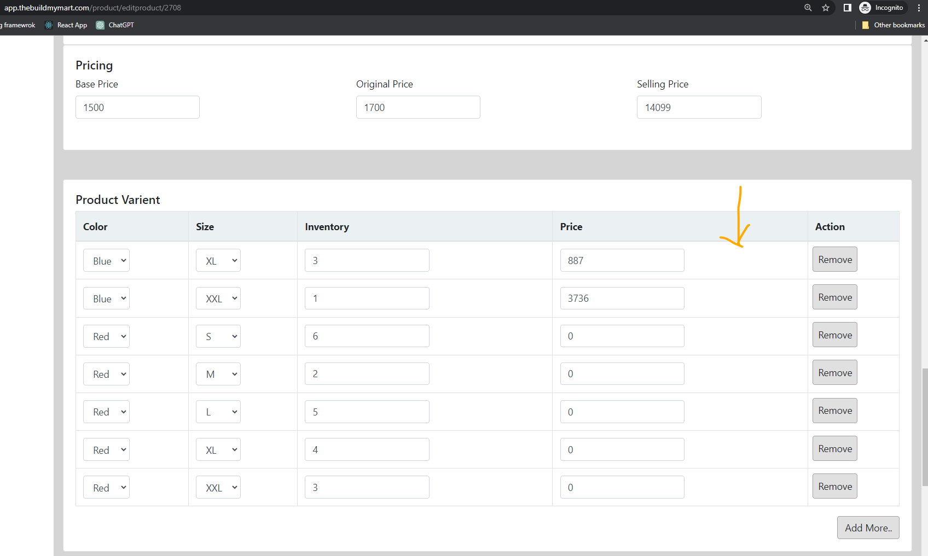Edit inventory field of Red XL row
Image resolution: width=928 pixels, height=556 pixels.
tap(367, 449)
